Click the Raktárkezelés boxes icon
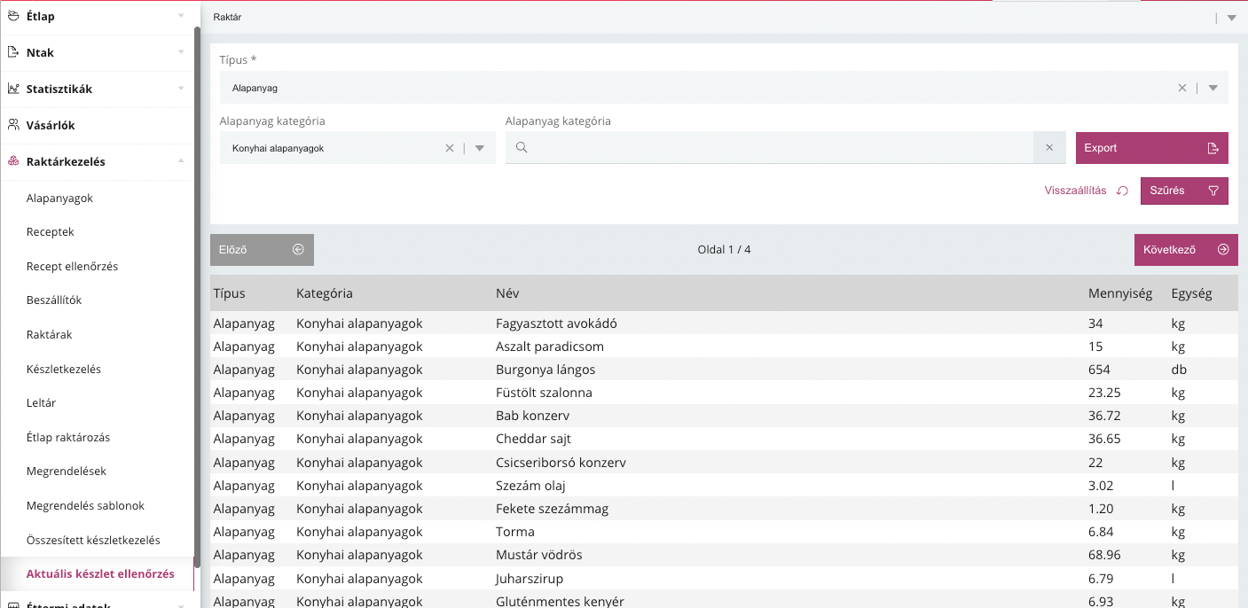 tap(13, 162)
